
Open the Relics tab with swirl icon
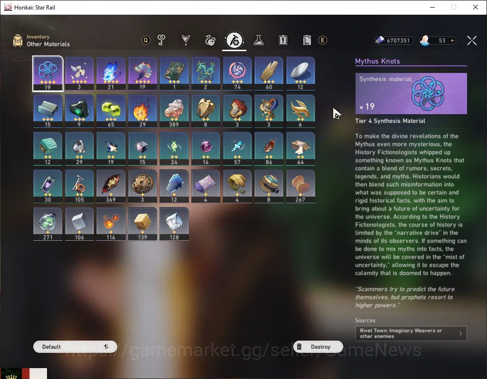210,40
